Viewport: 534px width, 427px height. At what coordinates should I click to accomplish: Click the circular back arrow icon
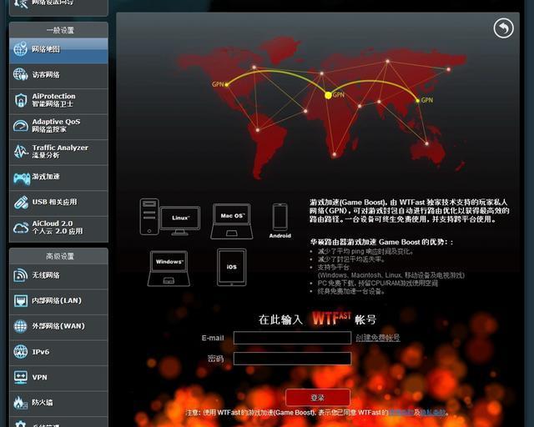[503, 28]
